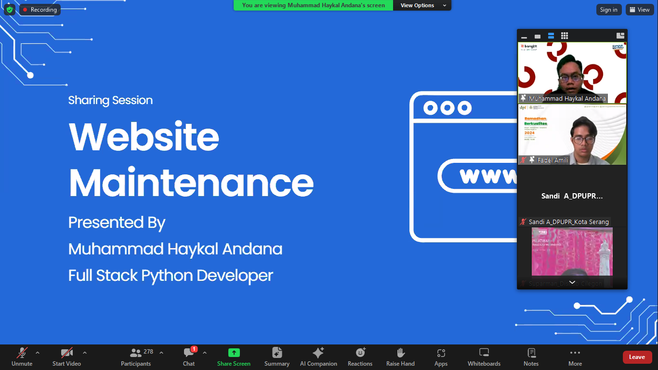Open the Notes tool
The image size is (658, 370).
(531, 357)
